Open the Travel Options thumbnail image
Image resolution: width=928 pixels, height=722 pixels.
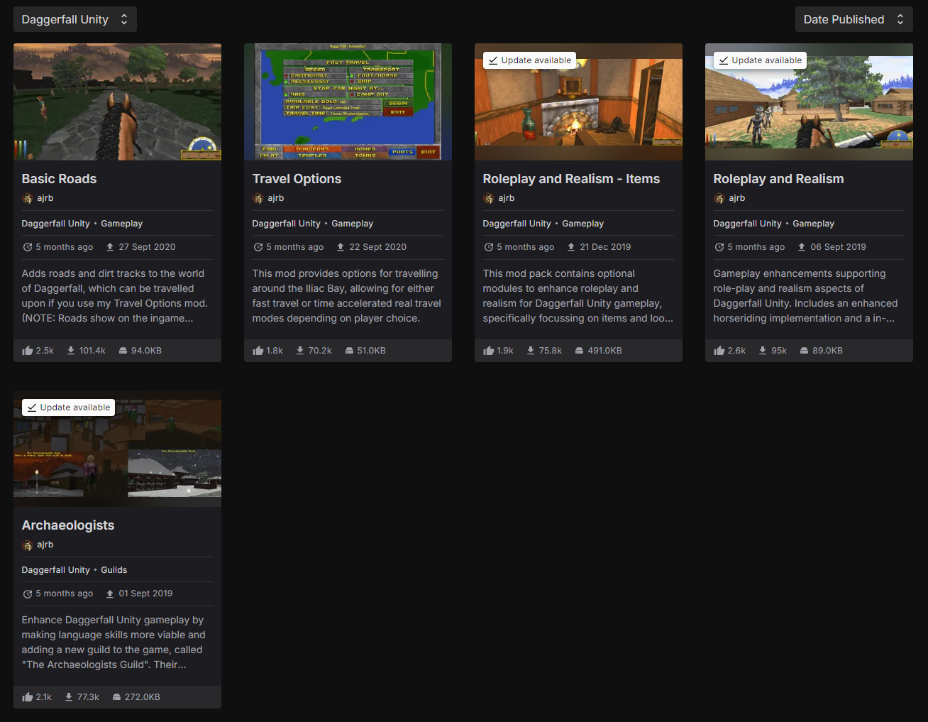348,102
